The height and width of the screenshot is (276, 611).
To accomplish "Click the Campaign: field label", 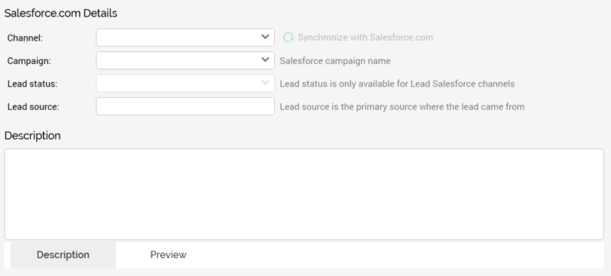I will [x=29, y=61].
